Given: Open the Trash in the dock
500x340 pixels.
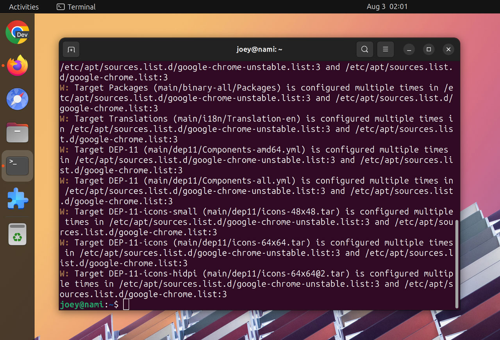Looking at the screenshot, I should point(17,234).
